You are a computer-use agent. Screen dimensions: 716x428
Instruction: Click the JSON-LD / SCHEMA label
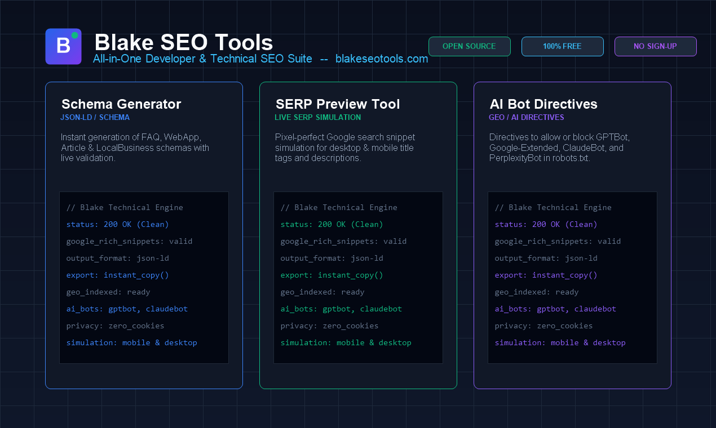click(x=95, y=118)
